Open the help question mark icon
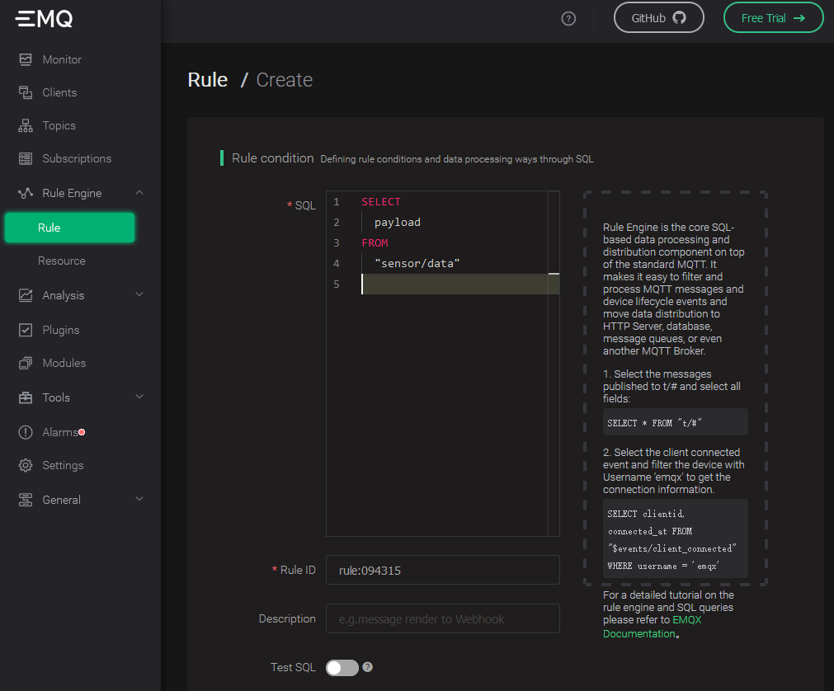Image resolution: width=834 pixels, height=691 pixels. click(568, 18)
